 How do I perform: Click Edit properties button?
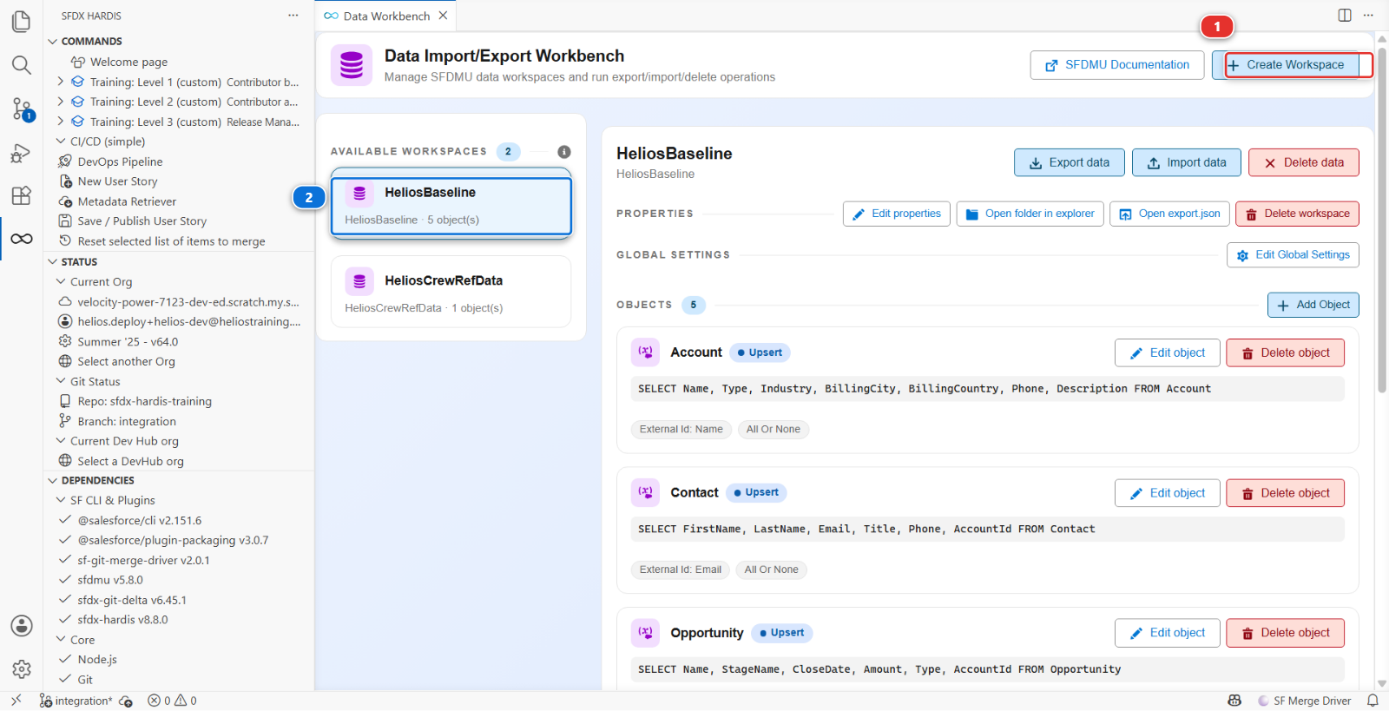[x=897, y=214]
